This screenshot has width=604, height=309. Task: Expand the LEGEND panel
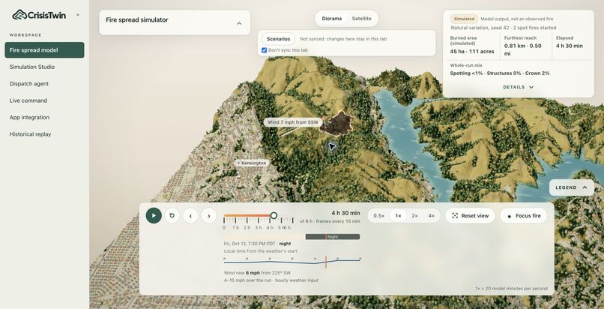[571, 187]
